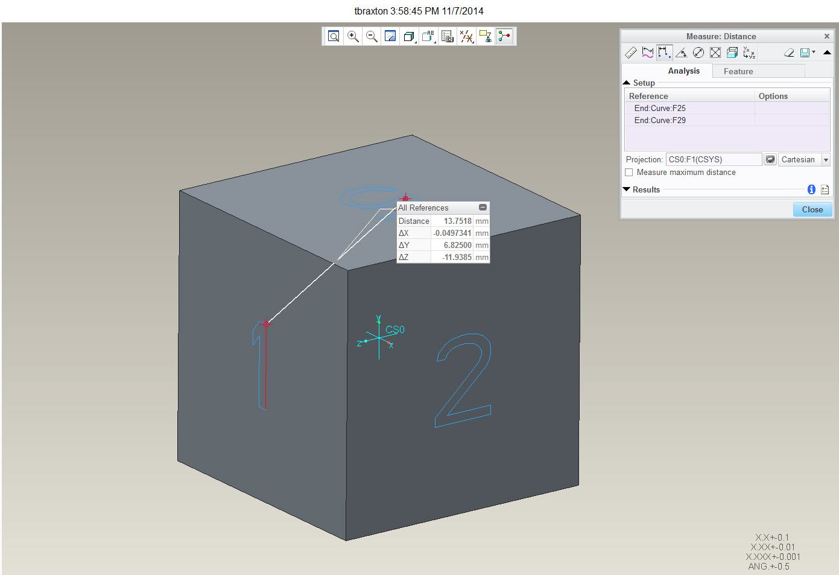Switch to the Feature tab
Viewport: 839px width, 575px height.
[738, 71]
